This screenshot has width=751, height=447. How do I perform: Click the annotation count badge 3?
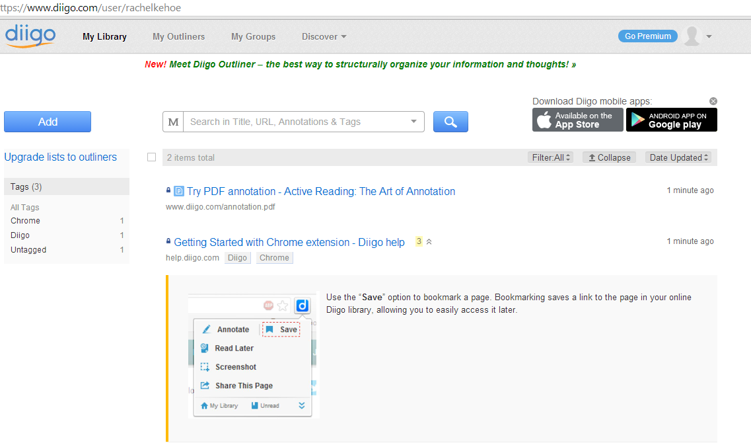(x=419, y=241)
